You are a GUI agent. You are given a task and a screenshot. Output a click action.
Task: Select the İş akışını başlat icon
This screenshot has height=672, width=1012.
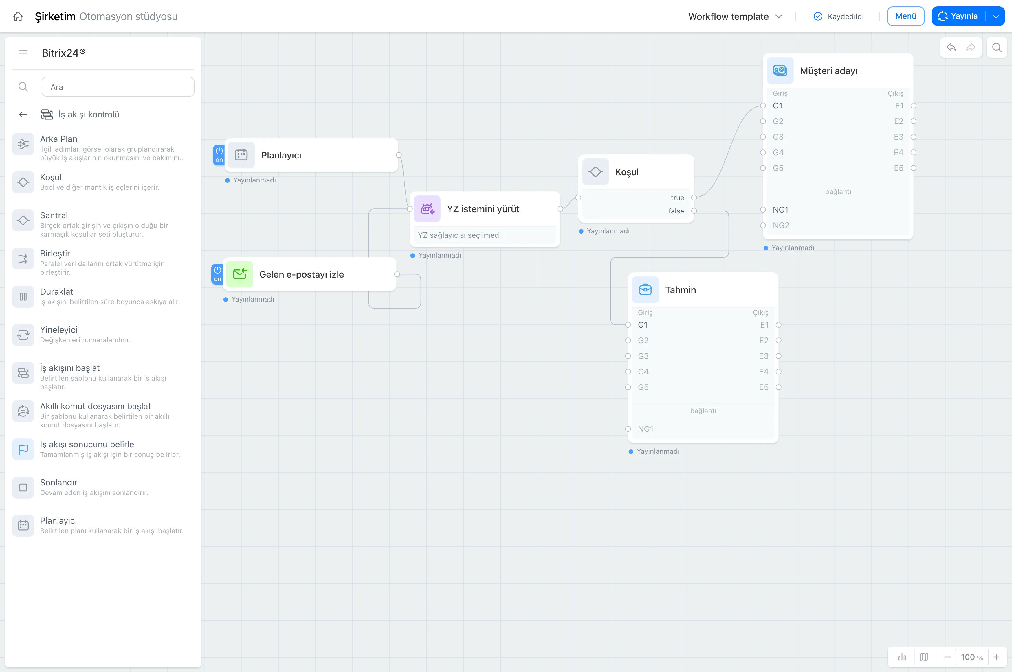click(23, 373)
